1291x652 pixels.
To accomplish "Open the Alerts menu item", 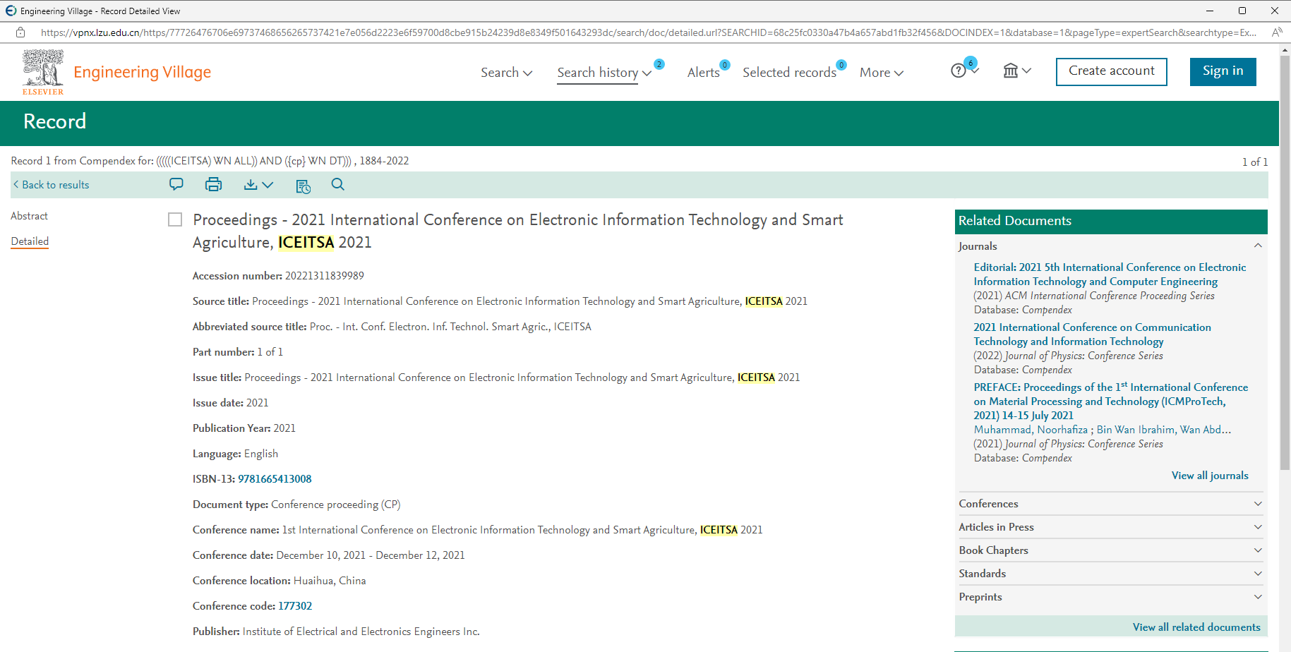I will tap(704, 73).
